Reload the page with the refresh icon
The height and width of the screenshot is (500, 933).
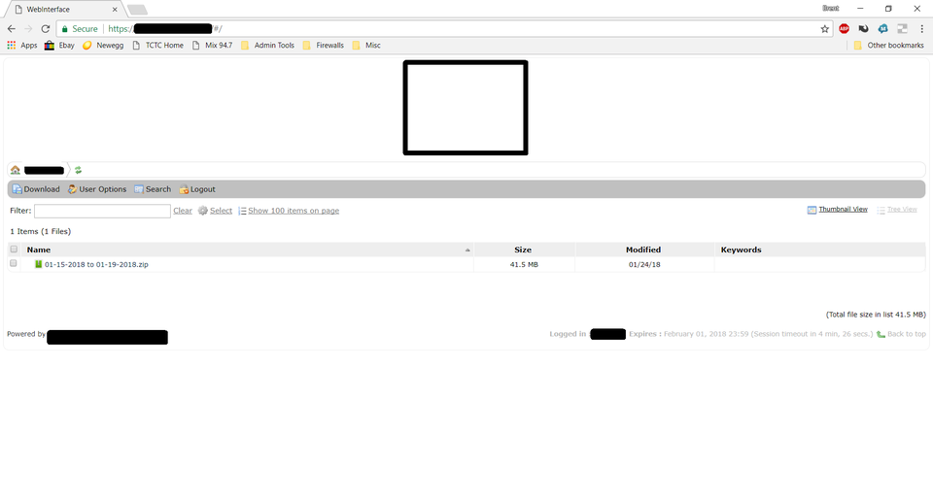coord(46,28)
